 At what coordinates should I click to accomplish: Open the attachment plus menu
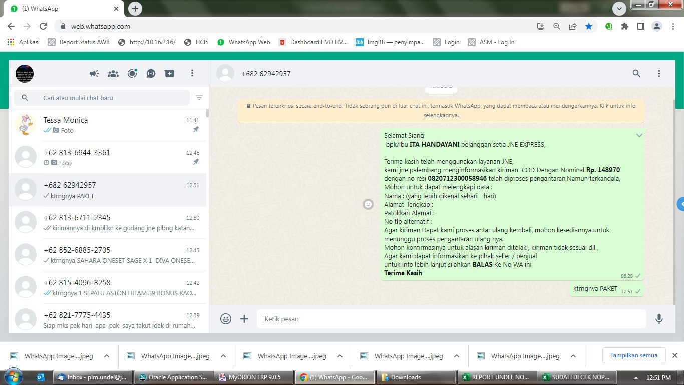244,319
